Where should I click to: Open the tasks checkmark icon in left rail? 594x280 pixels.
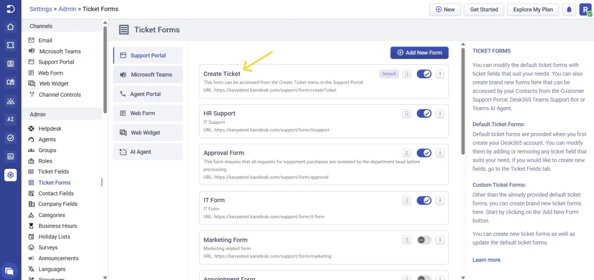(10, 138)
